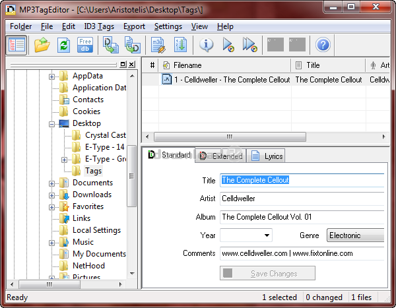Image resolution: width=396 pixels, height=308 pixels.
Task: Click the second grey toolbar box
Action: [297, 45]
